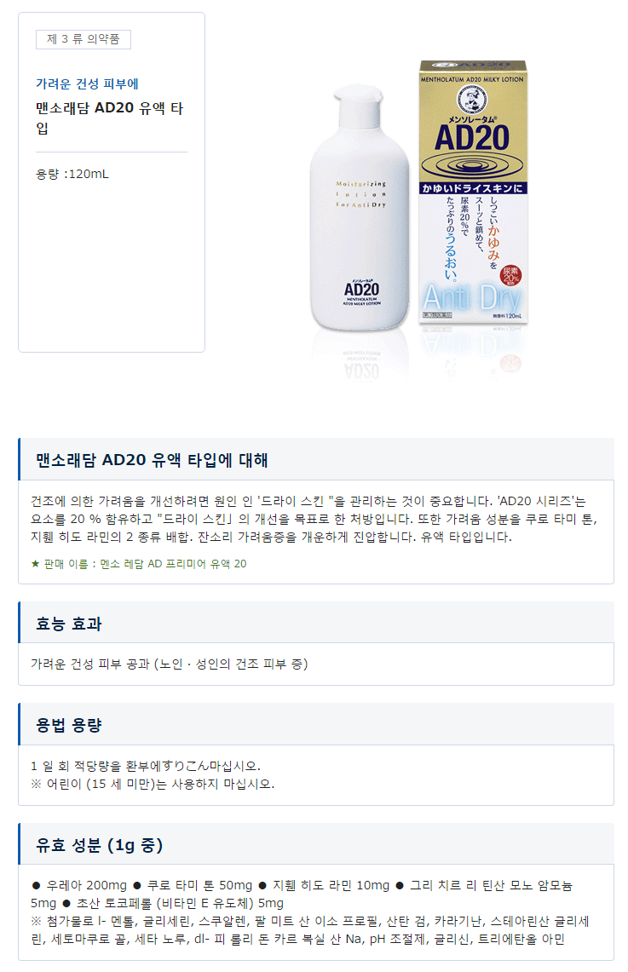The height and width of the screenshot is (972, 628).
Task: Click the concentric ripple graphic on the box
Action: point(472,165)
